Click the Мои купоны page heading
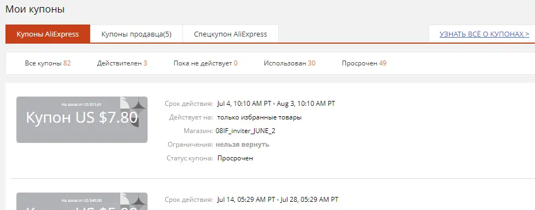The image size is (535, 210). [35, 9]
